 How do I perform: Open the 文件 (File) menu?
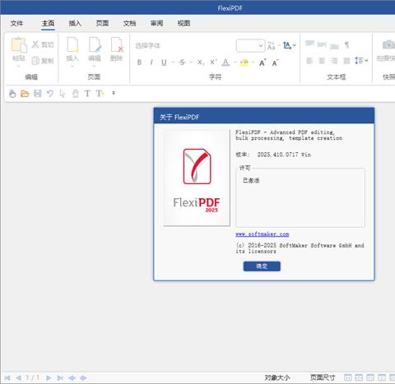pyautogui.click(x=16, y=23)
